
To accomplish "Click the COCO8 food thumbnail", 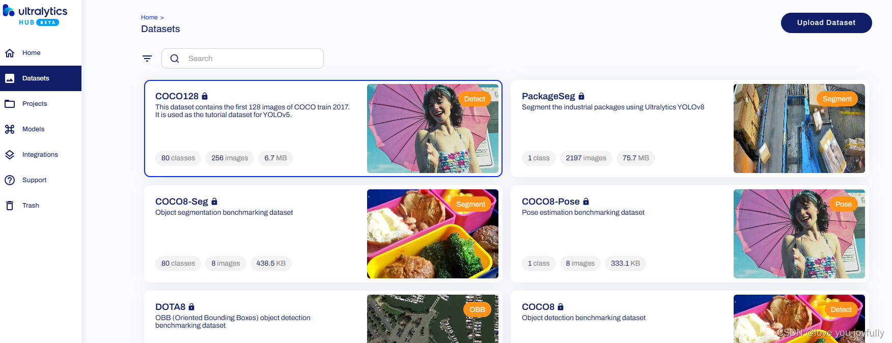I will tap(799, 319).
